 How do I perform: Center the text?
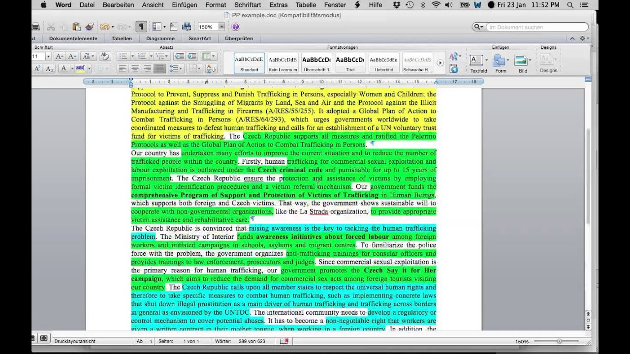tap(135, 69)
